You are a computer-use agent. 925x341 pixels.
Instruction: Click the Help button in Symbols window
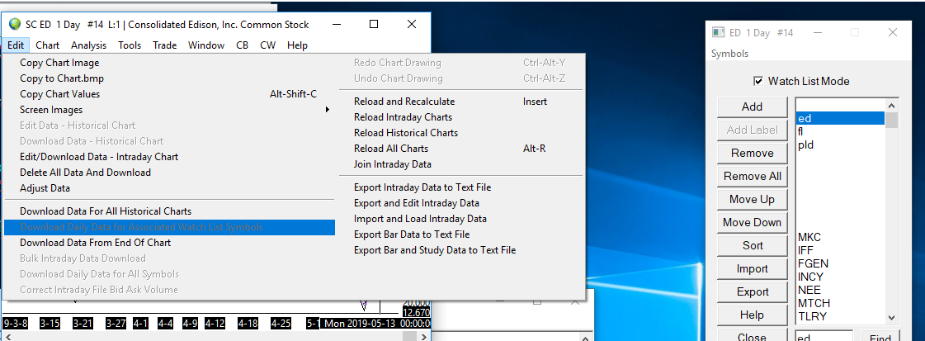tap(753, 315)
